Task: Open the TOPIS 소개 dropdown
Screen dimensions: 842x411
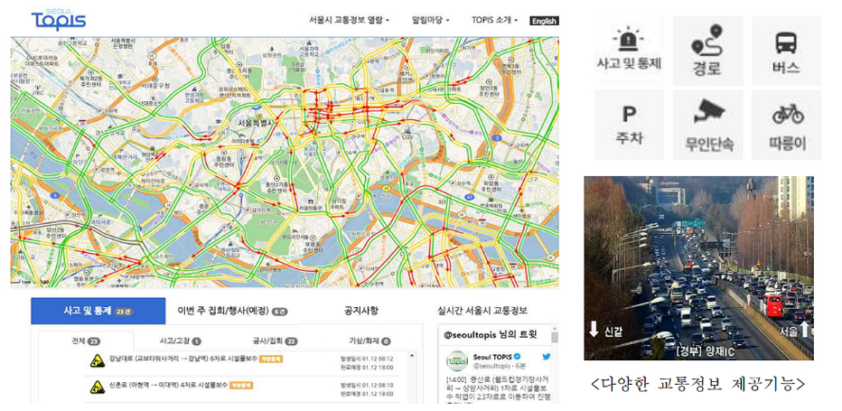Action: pyautogui.click(x=494, y=21)
